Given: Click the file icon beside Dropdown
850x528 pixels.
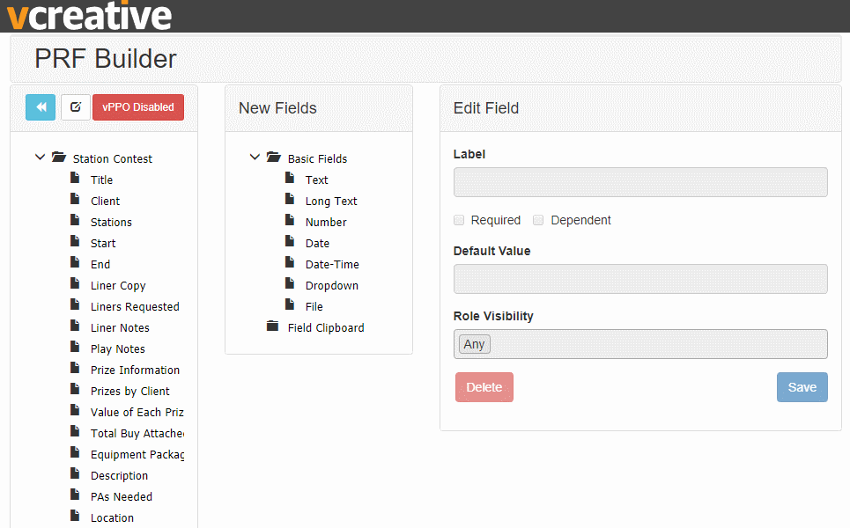Looking at the screenshot, I should tap(290, 283).
